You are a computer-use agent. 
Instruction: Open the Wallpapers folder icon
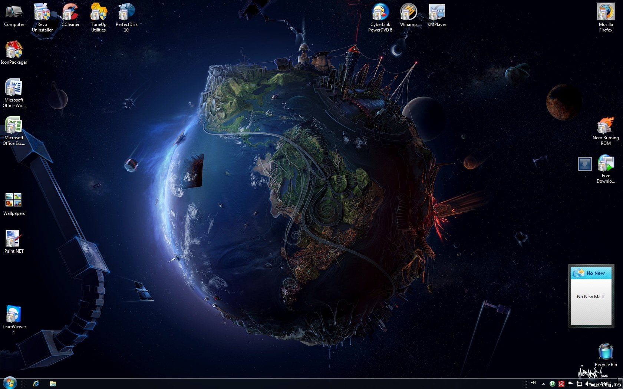click(x=14, y=204)
